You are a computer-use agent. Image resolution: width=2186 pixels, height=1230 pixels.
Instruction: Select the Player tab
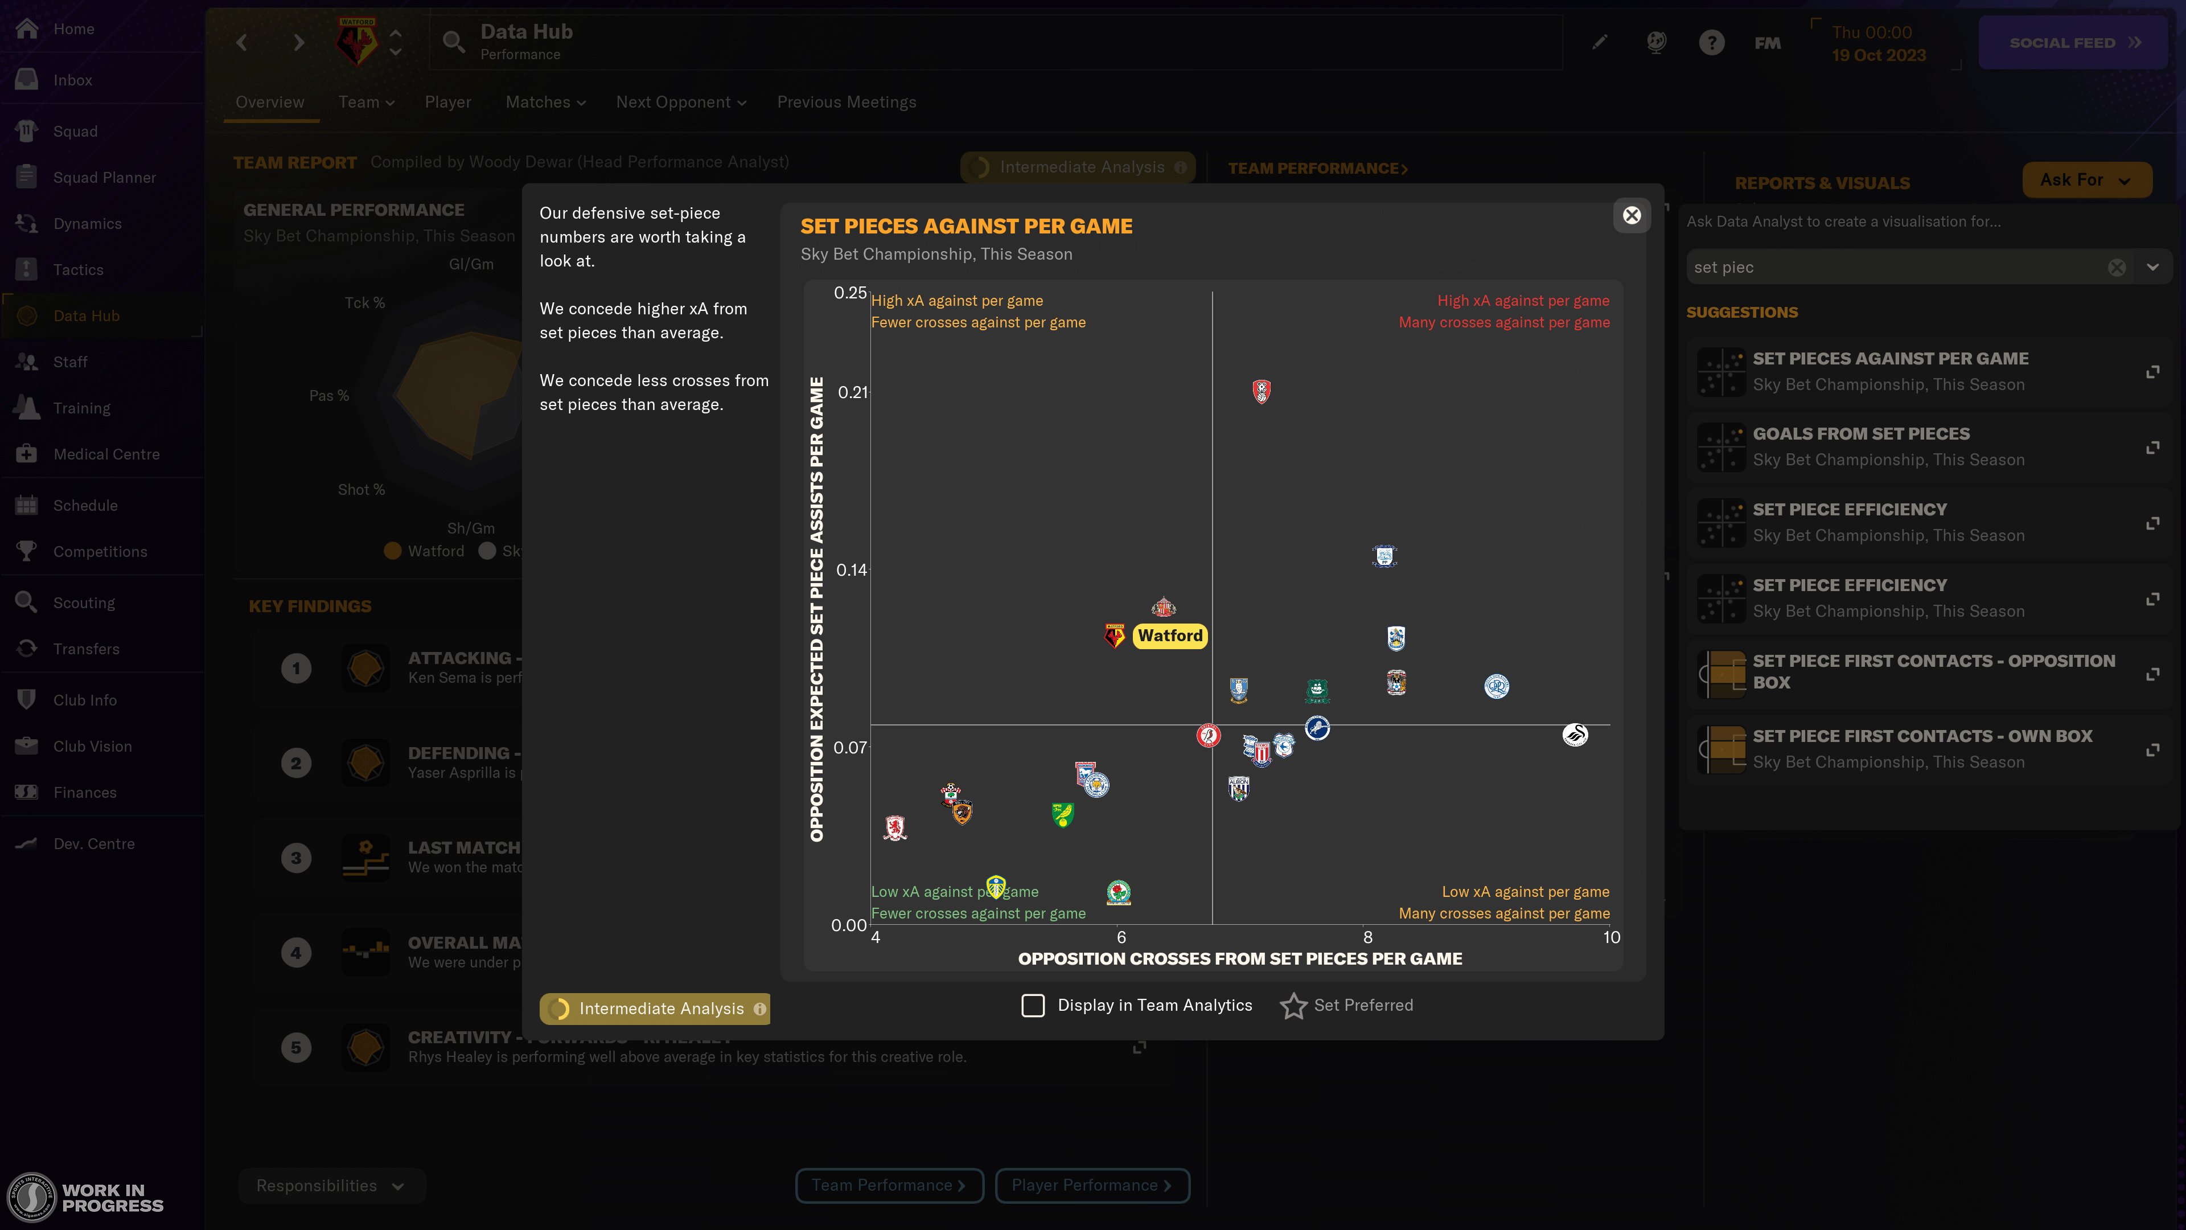[448, 102]
